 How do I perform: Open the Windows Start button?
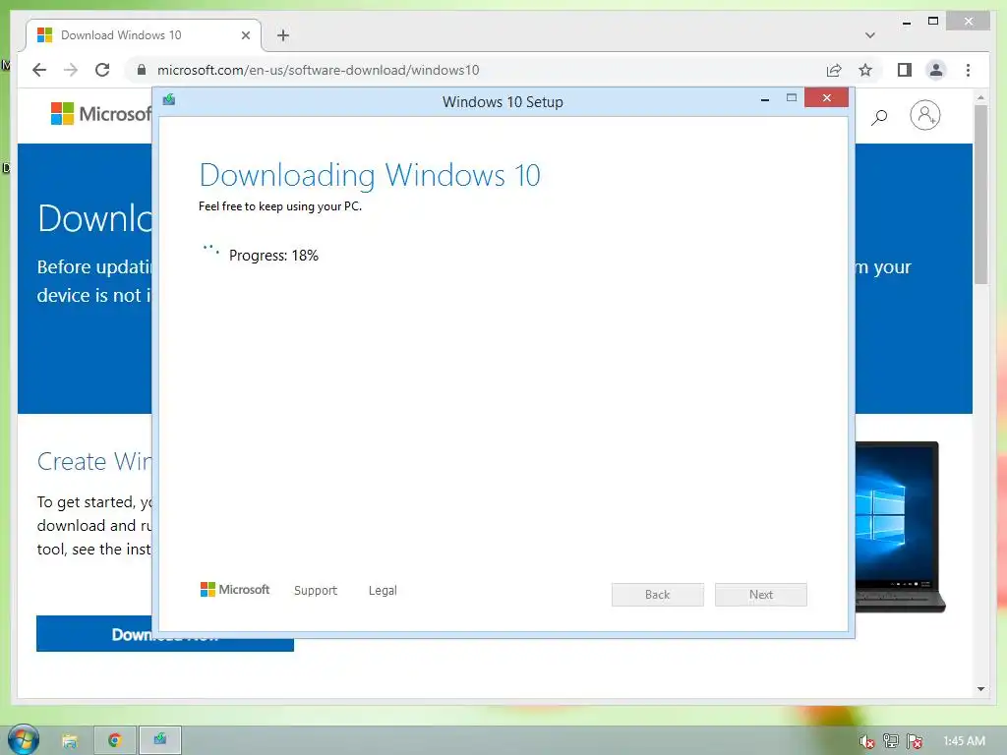coord(24,739)
